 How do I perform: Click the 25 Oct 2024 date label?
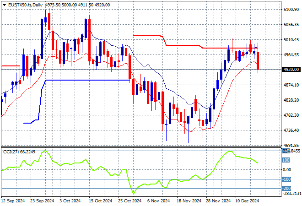(129, 201)
